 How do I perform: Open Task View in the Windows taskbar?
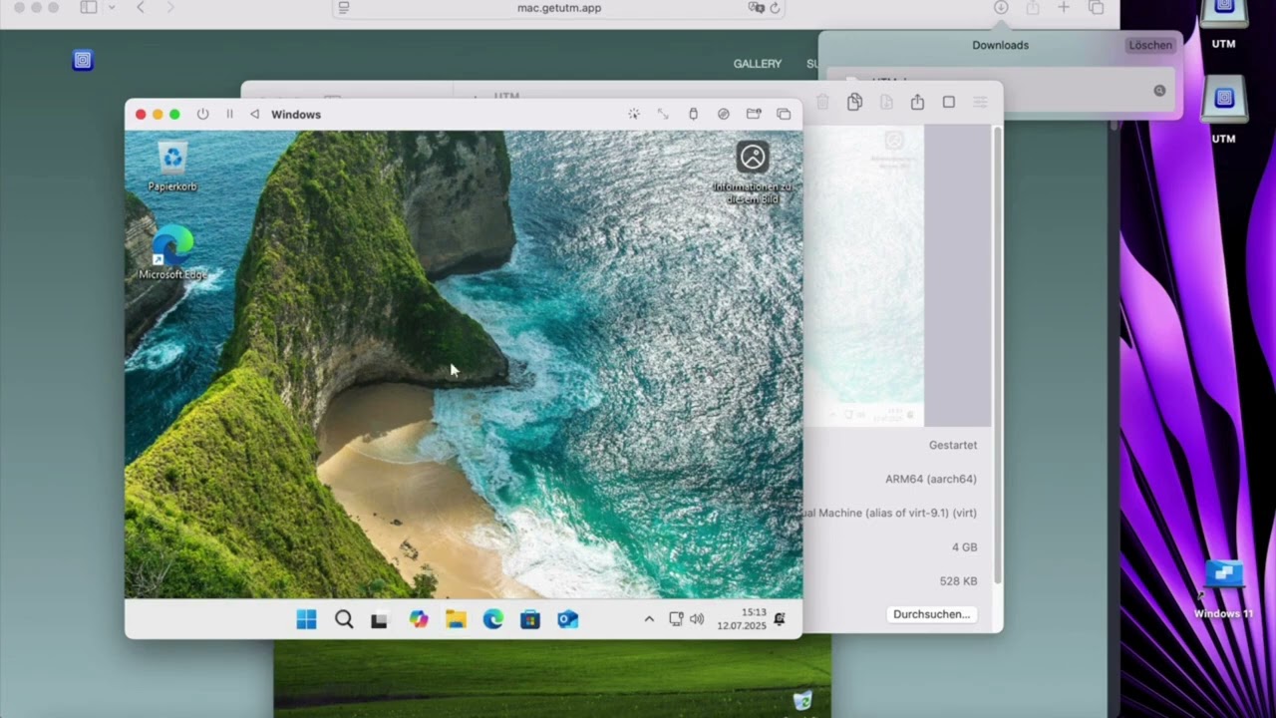(379, 619)
